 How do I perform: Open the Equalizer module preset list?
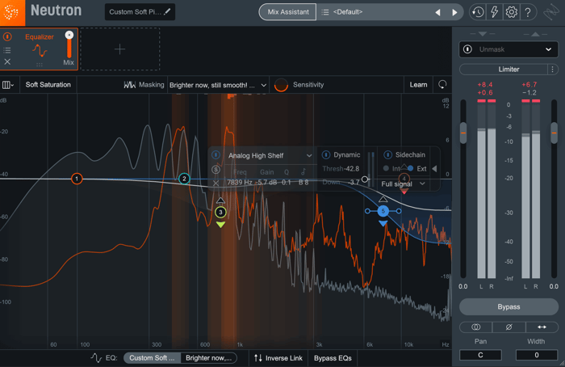(7, 50)
